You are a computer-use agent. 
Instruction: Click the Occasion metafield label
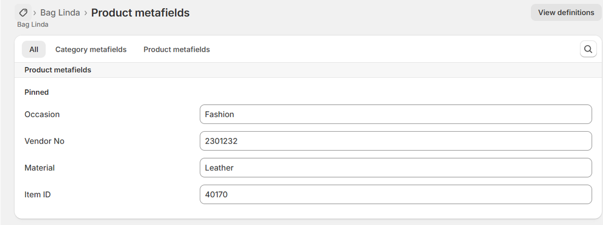42,114
